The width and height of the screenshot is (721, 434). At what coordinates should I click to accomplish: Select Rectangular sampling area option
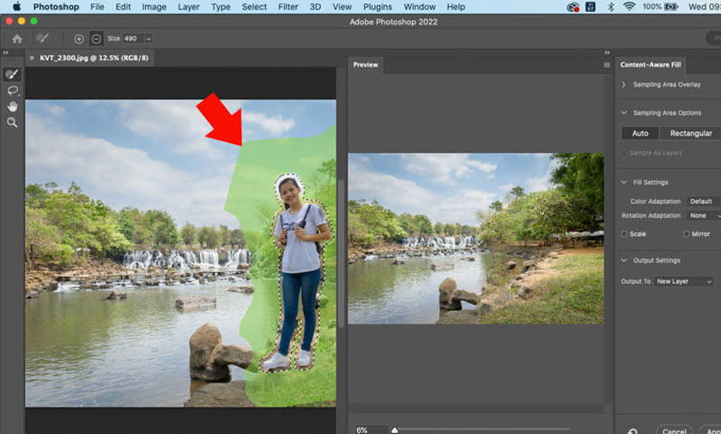pos(691,133)
